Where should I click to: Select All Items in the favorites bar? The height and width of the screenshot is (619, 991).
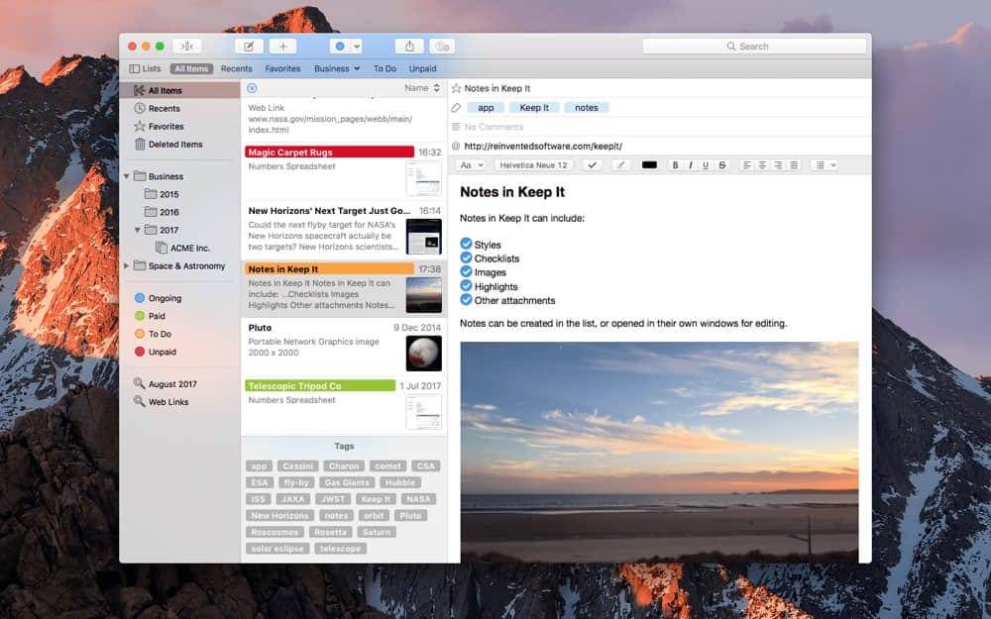(x=191, y=68)
